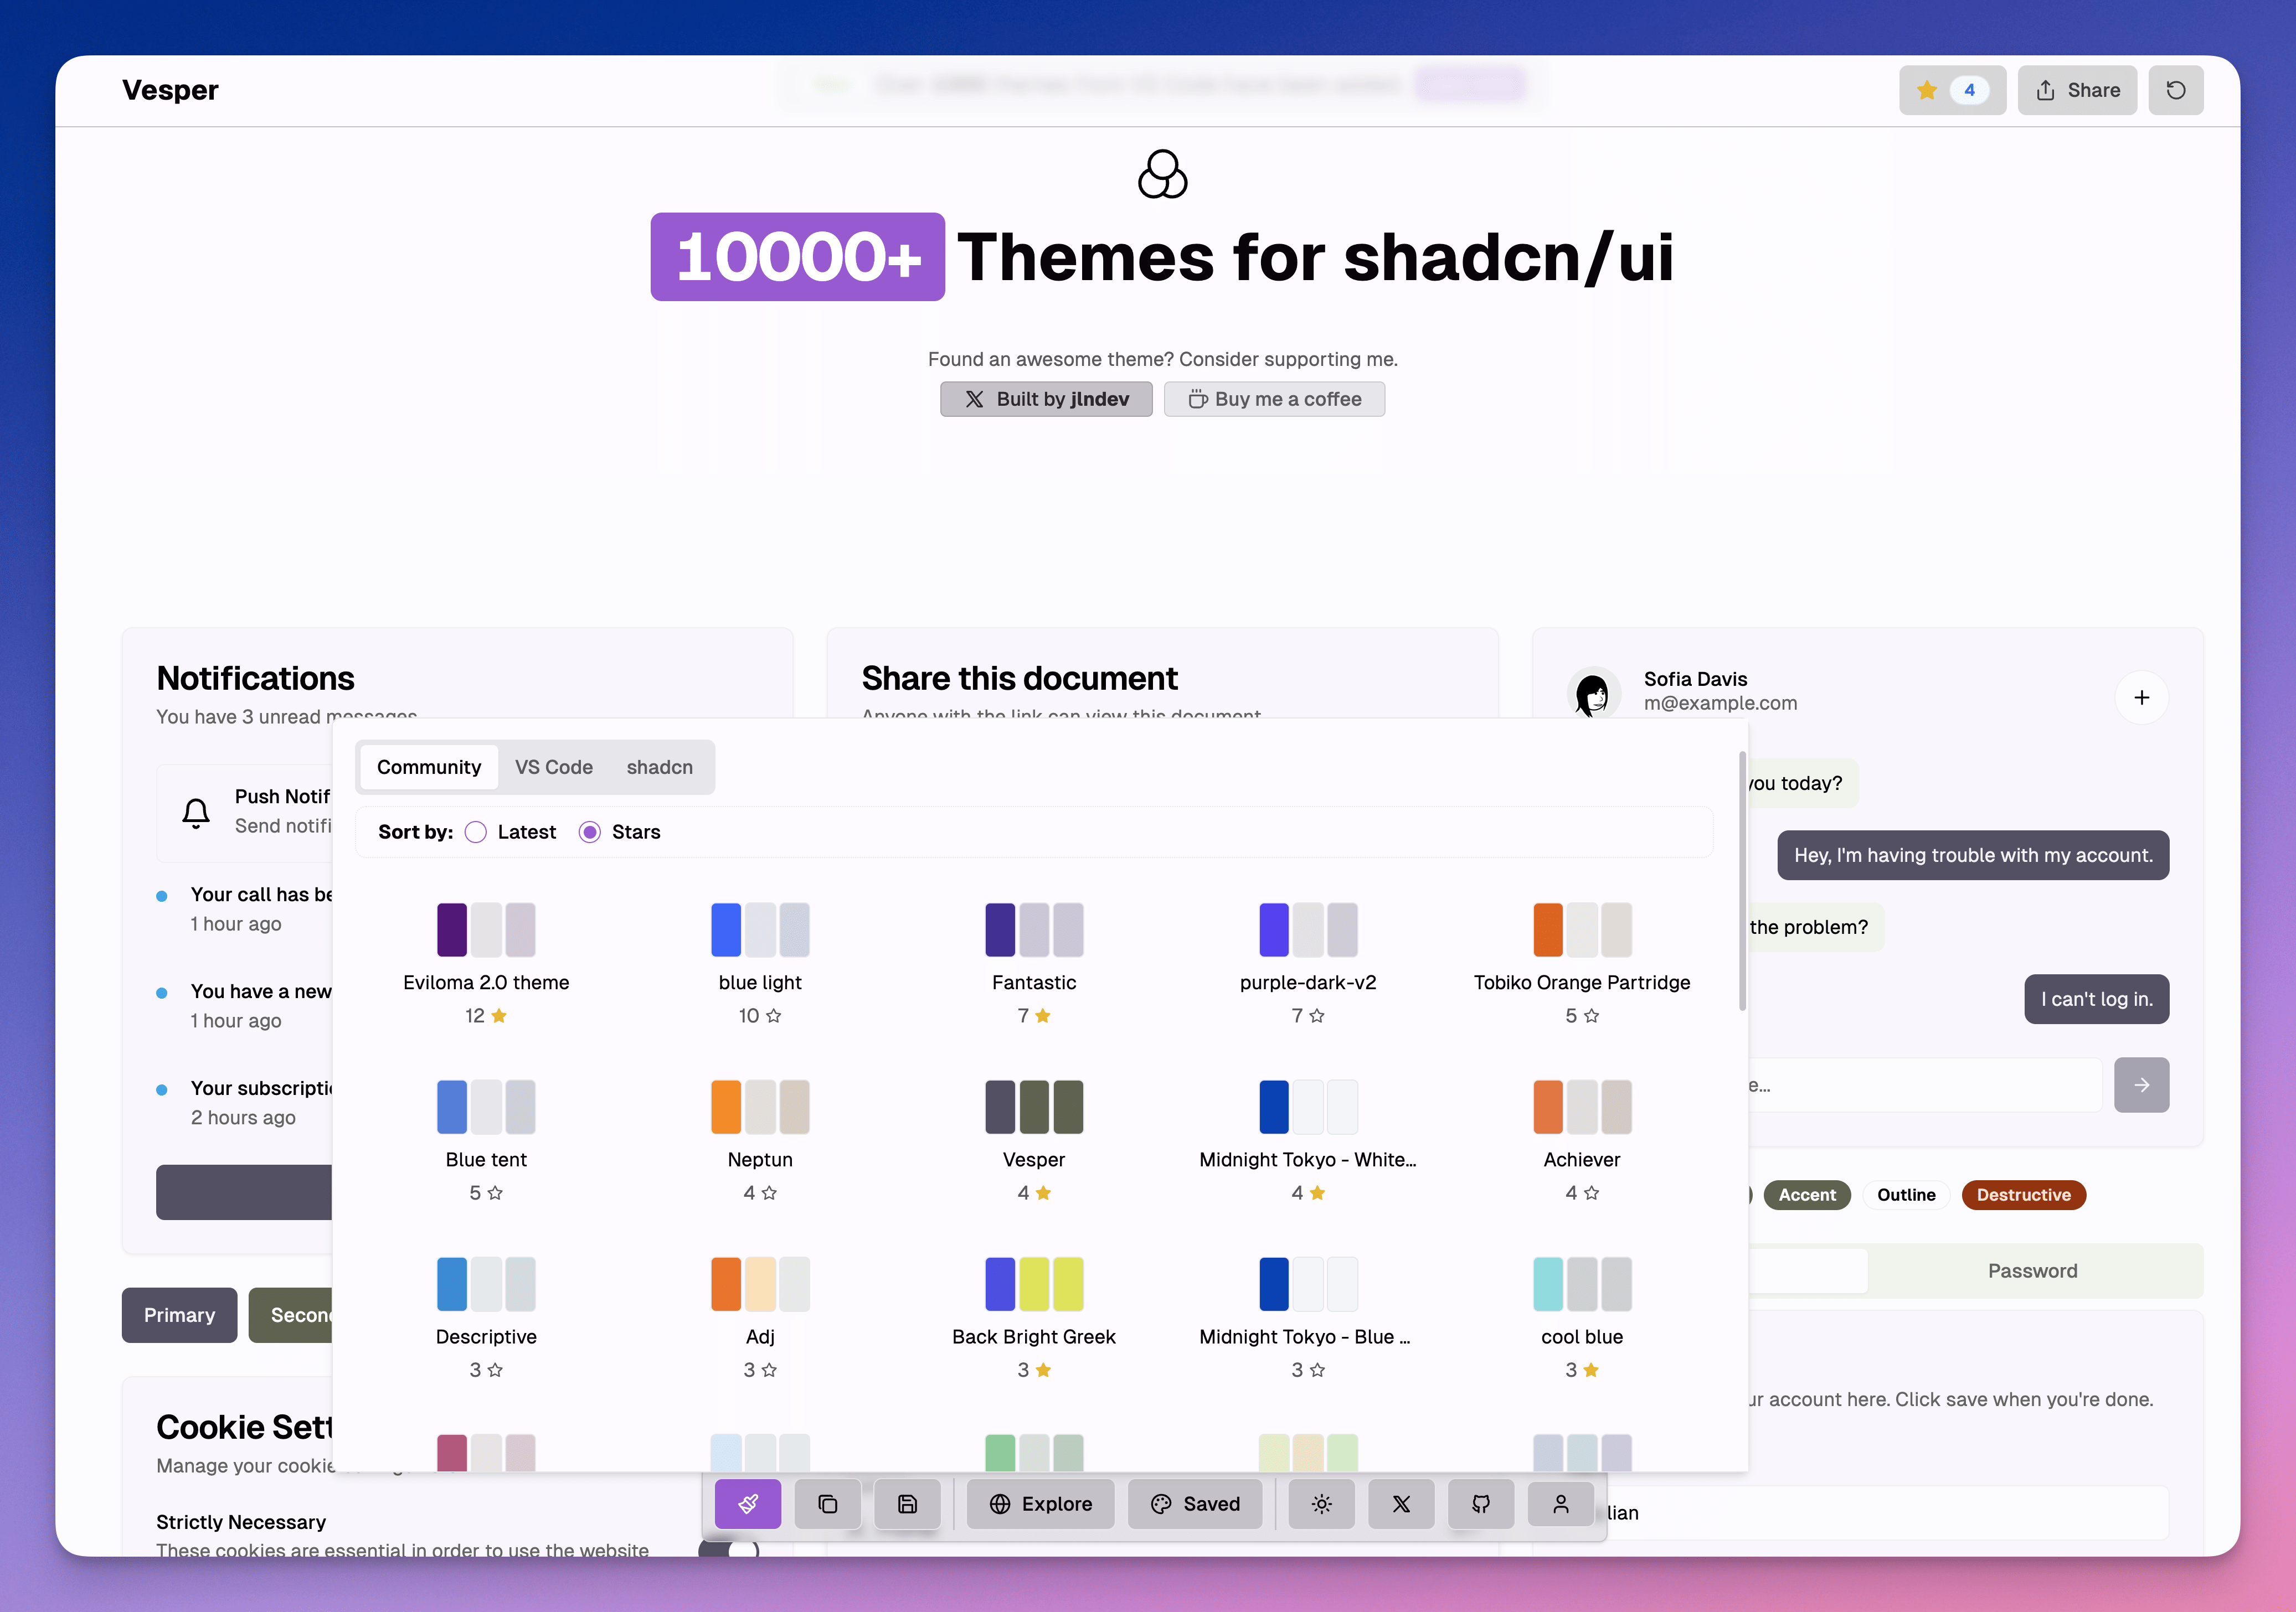Select the purple swatch of Eviloma 2.0 theme
The height and width of the screenshot is (1612, 2296).
(453, 928)
